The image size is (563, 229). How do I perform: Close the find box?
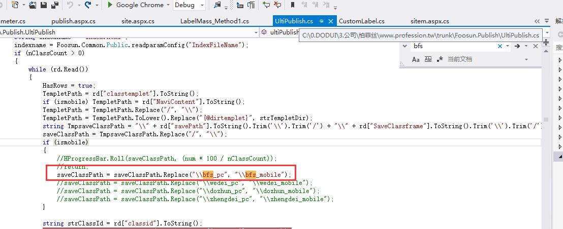[x=536, y=46]
